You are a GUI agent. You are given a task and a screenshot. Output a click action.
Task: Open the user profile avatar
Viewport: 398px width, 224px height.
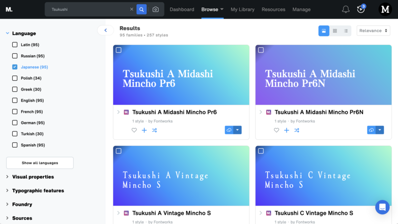(385, 9)
